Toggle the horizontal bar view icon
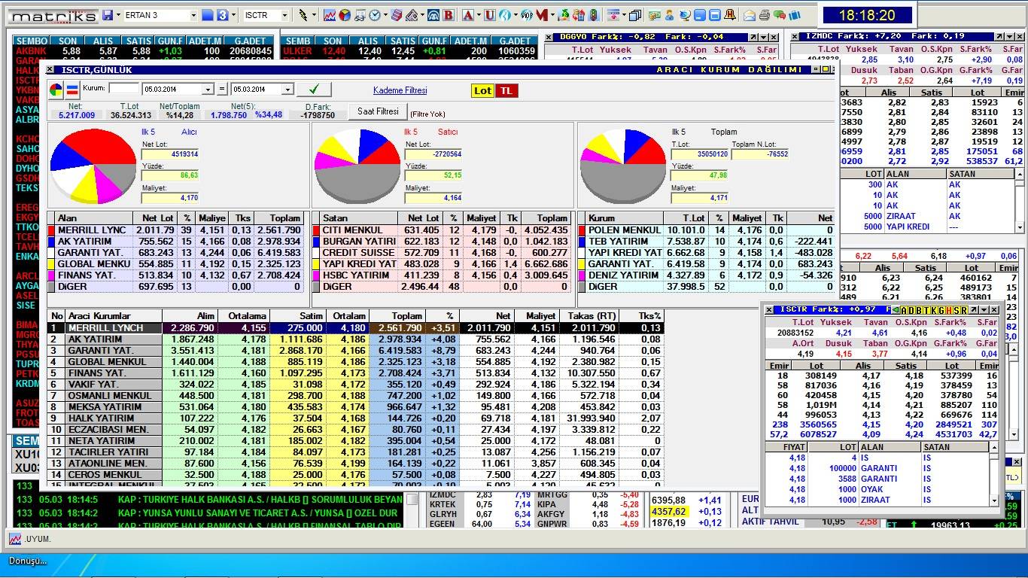 [x=72, y=90]
